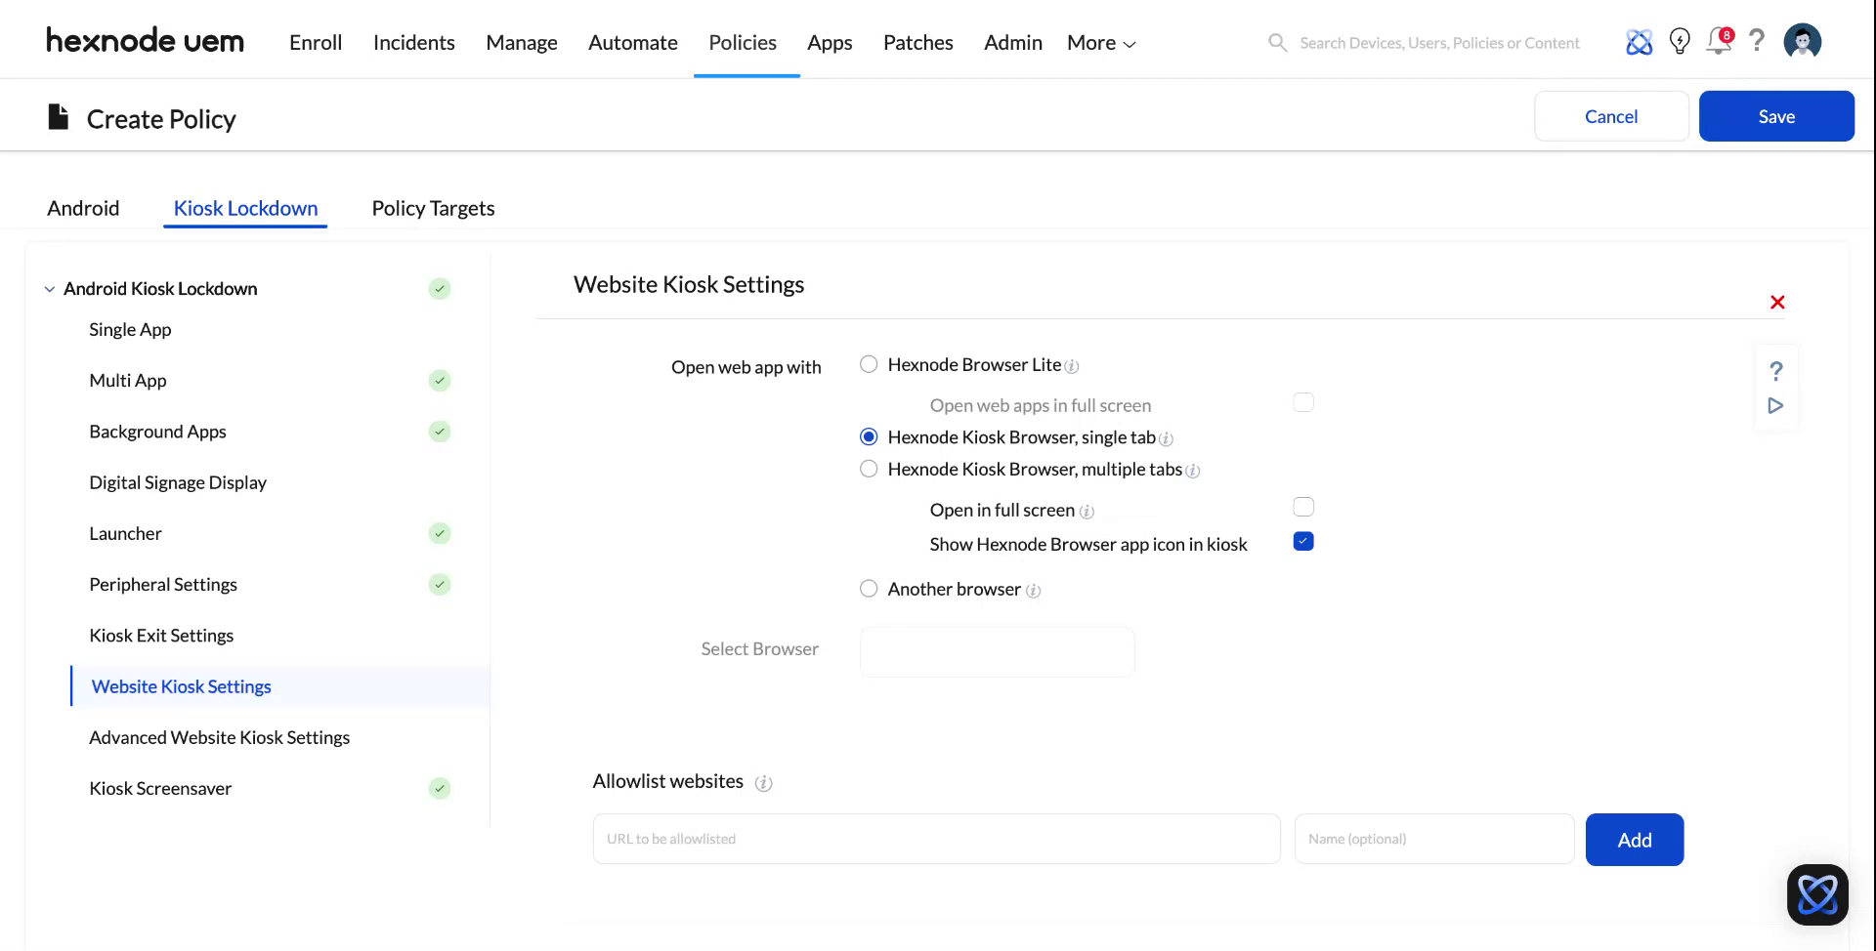The height and width of the screenshot is (951, 1876).
Task: Click the Add button for allowlisted websites
Action: coord(1634,839)
